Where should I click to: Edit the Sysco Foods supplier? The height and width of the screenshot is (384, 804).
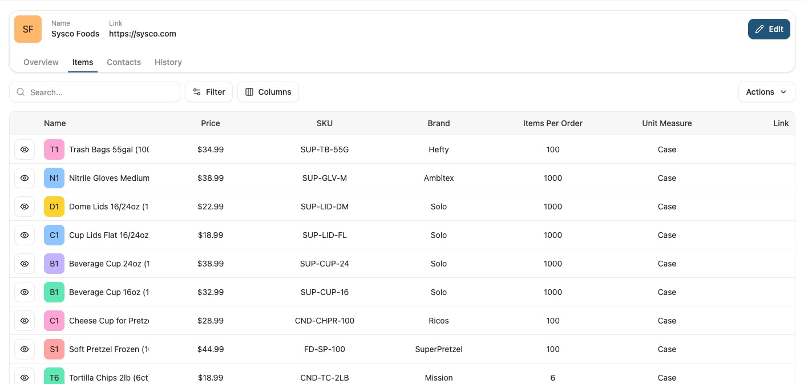[769, 29]
